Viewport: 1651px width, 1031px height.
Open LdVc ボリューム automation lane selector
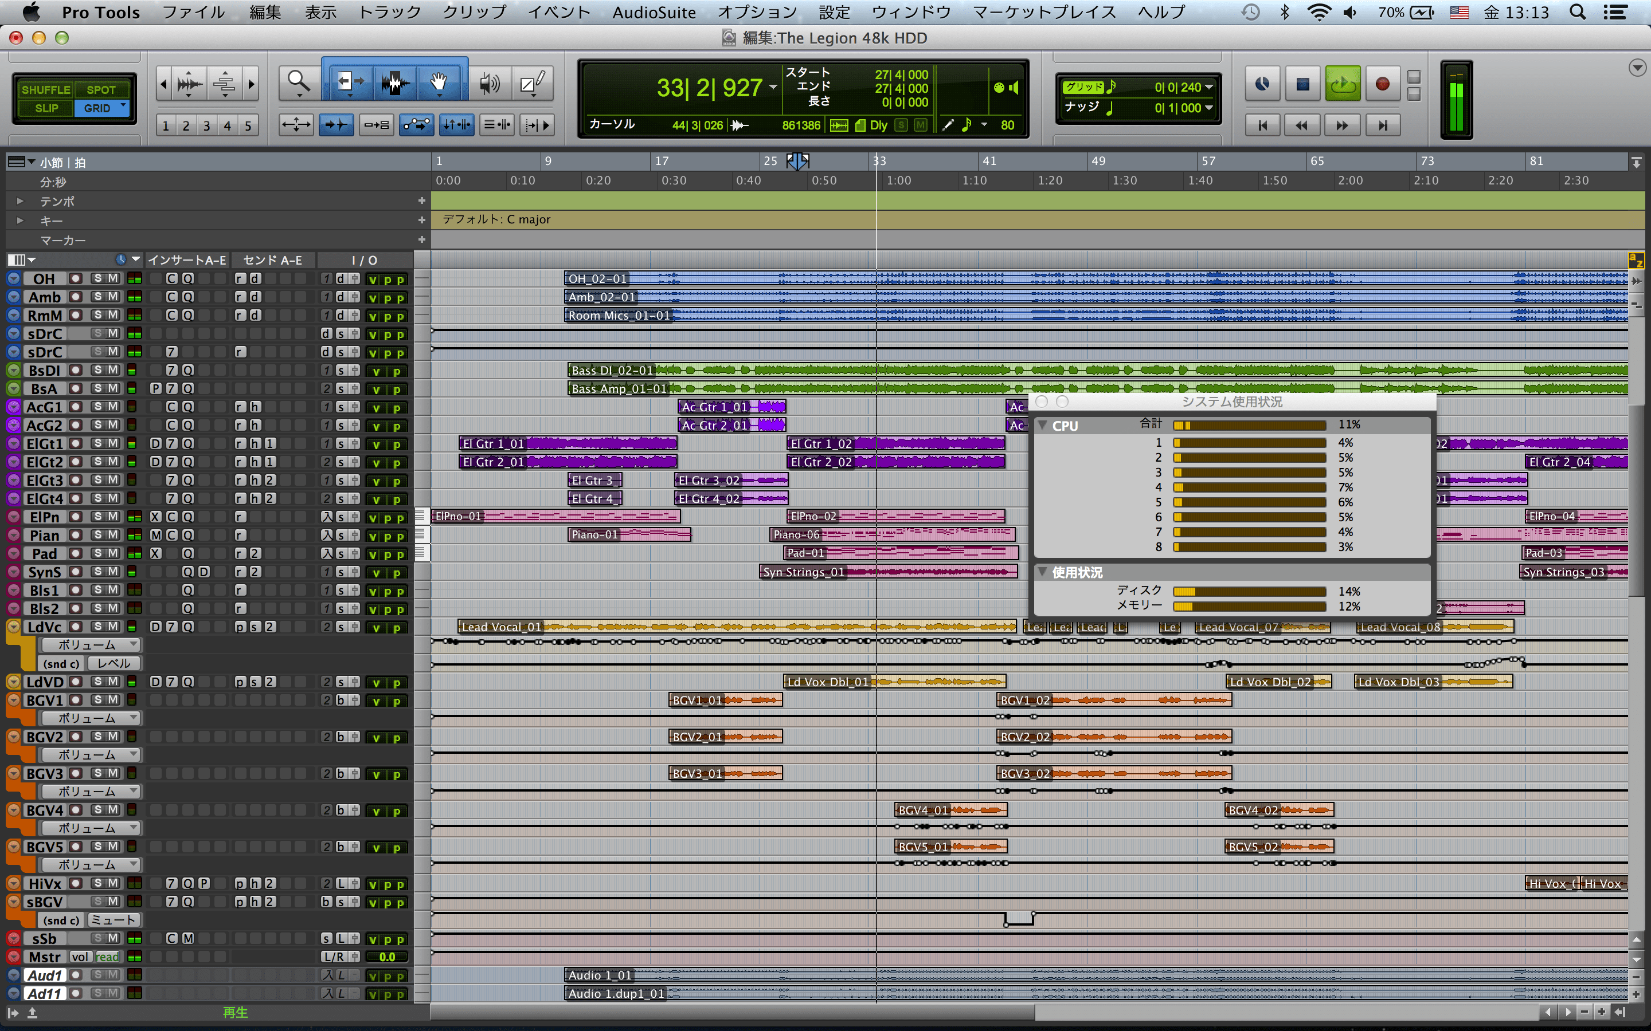pos(91,644)
